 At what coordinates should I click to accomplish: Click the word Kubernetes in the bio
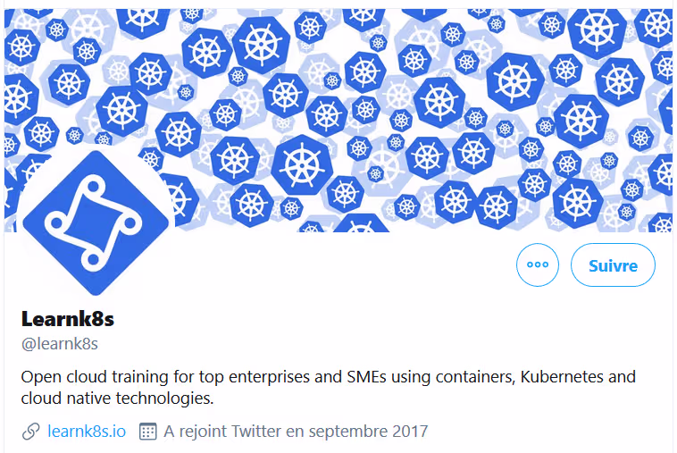coord(562,376)
